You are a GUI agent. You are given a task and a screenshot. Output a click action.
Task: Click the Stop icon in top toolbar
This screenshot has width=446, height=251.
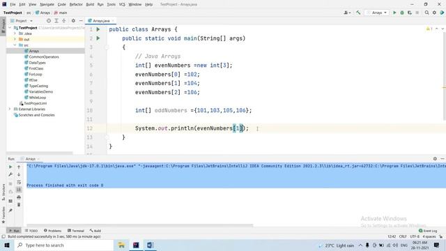click(x=417, y=13)
